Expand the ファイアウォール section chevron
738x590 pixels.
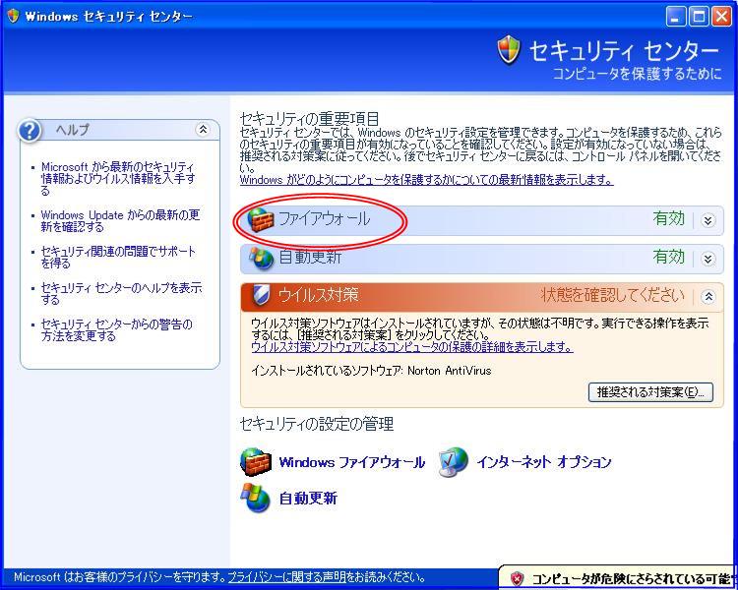point(707,220)
